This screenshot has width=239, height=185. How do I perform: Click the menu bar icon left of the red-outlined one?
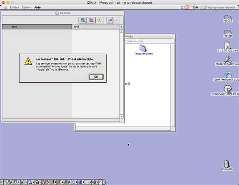point(183,7)
